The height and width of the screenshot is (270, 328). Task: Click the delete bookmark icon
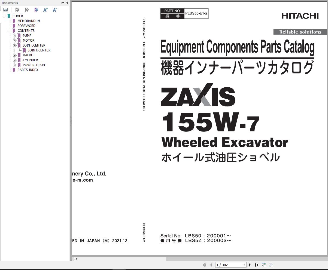pos(17,10)
